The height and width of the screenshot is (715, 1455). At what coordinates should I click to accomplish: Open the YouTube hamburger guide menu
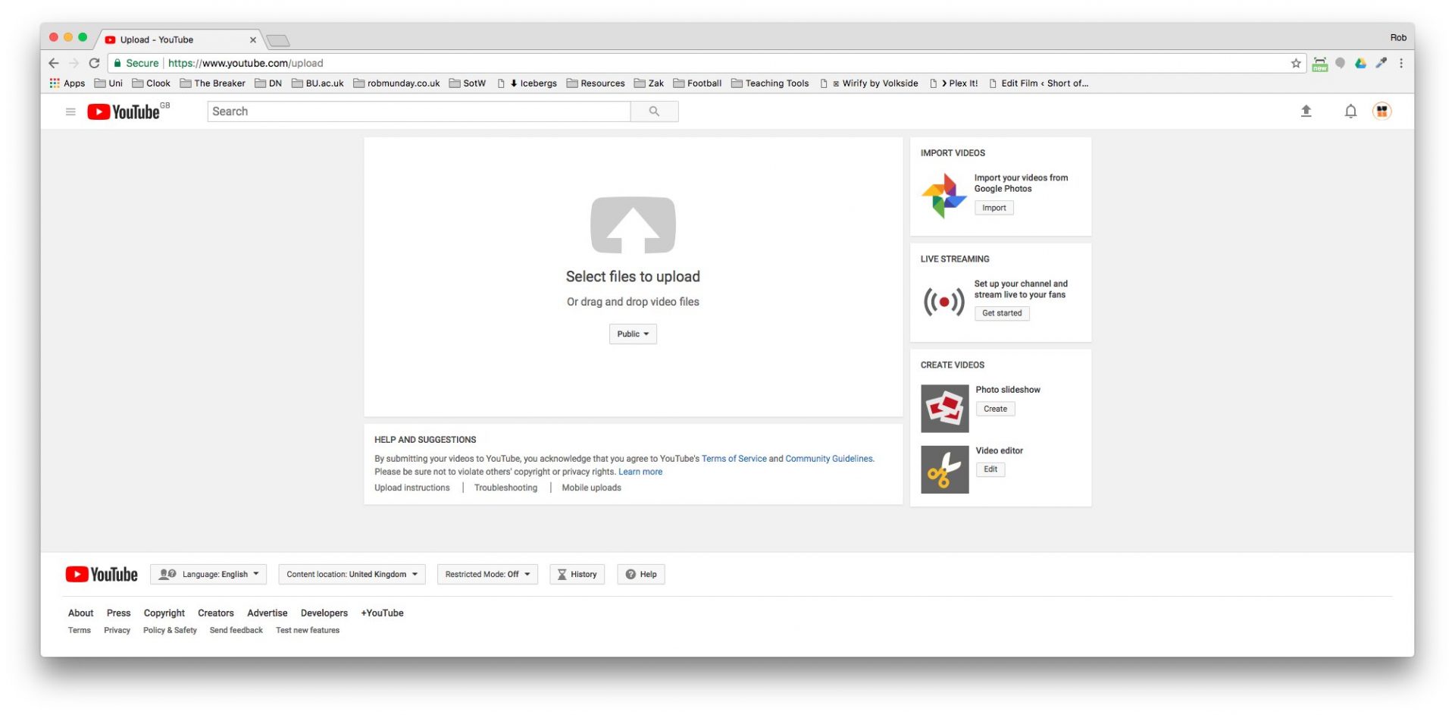(x=70, y=111)
